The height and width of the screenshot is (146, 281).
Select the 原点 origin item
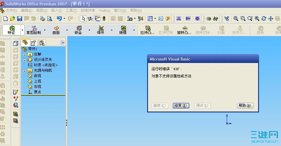[34, 92]
